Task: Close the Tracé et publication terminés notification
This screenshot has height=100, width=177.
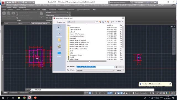Action: click(x=170, y=84)
